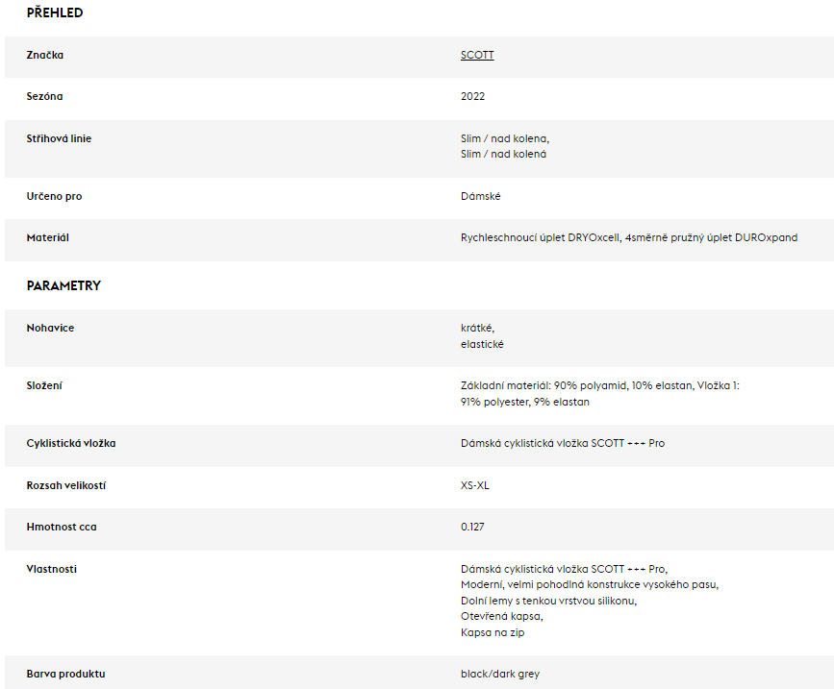The height and width of the screenshot is (689, 834).
Task: Select the text Slim / nad kolena
Action: 505,138
